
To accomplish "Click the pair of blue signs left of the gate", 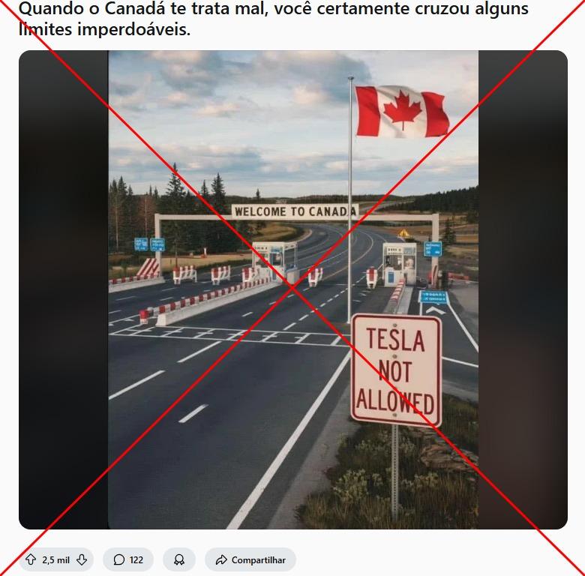I will click(x=149, y=244).
